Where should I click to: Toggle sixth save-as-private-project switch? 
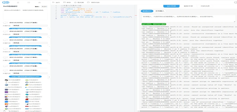5,66
